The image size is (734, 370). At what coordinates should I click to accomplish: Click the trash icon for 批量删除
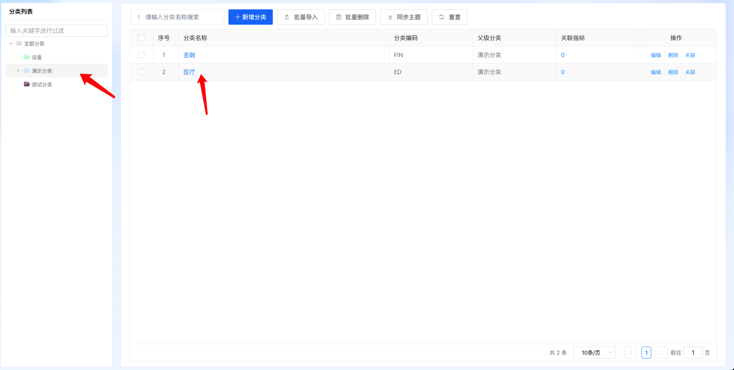click(x=339, y=17)
